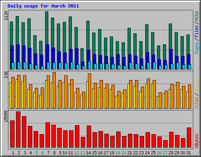Image resolution: width=201 pixels, height=157 pixels.
Task: Click the 'Pages/Files/Hits' legend text
Action: tap(197, 33)
